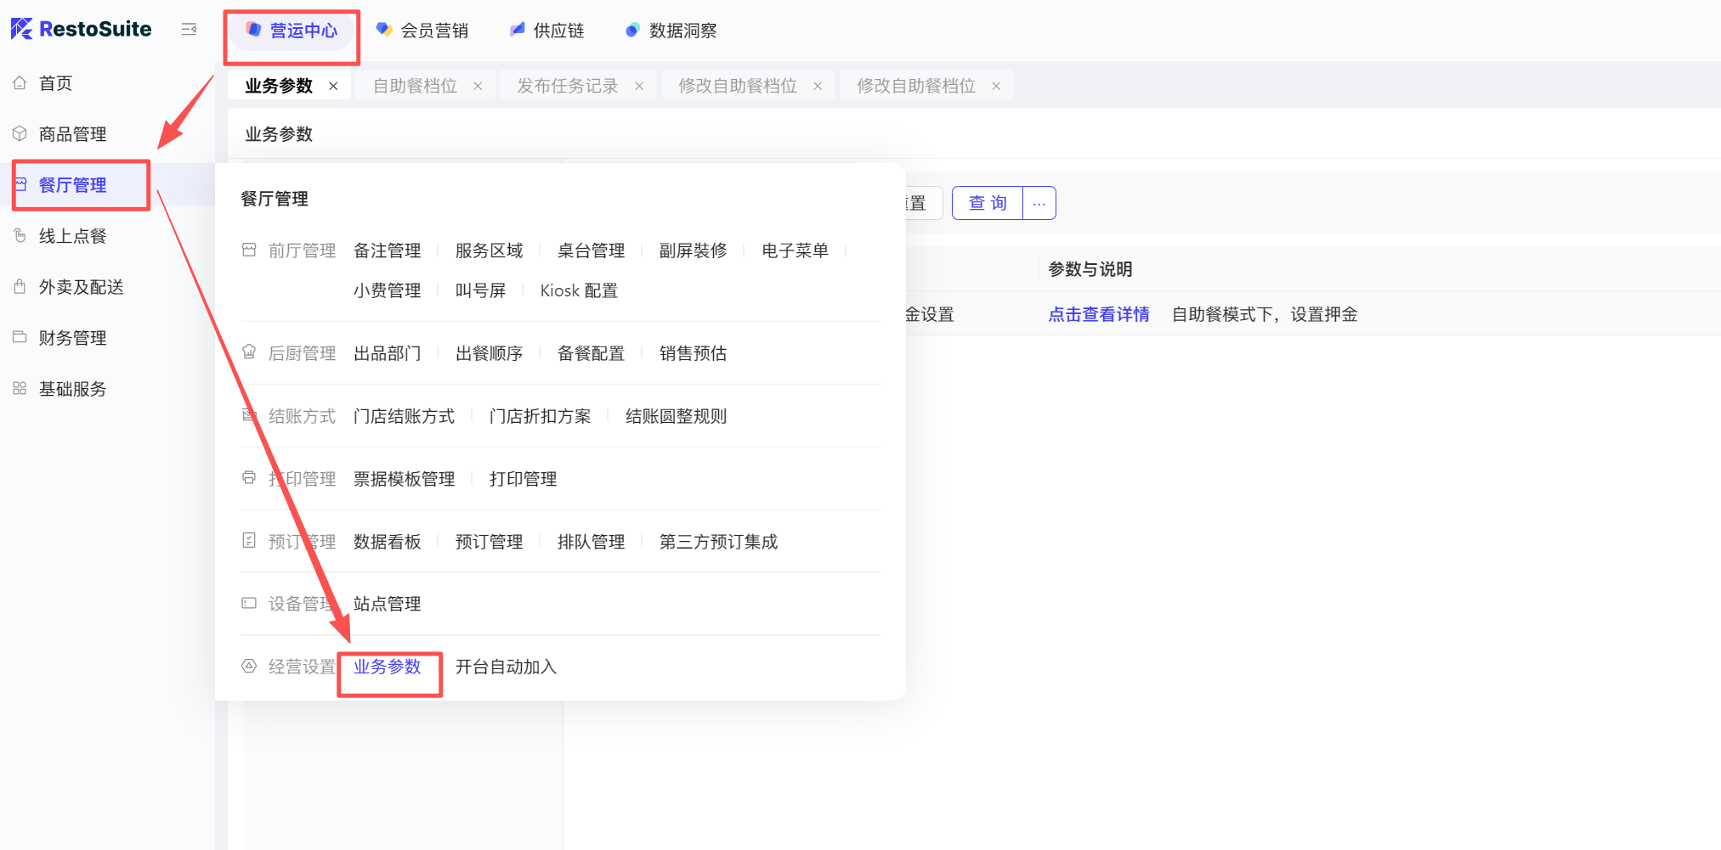Expand 线上点餐 in the left sidebar
The height and width of the screenshot is (850, 1721).
(73, 236)
